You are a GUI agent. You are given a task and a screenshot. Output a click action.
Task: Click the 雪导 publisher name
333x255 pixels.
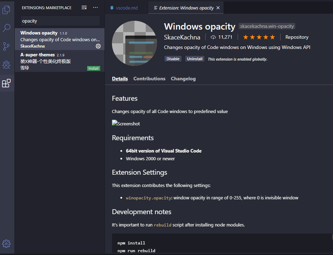click(25, 68)
